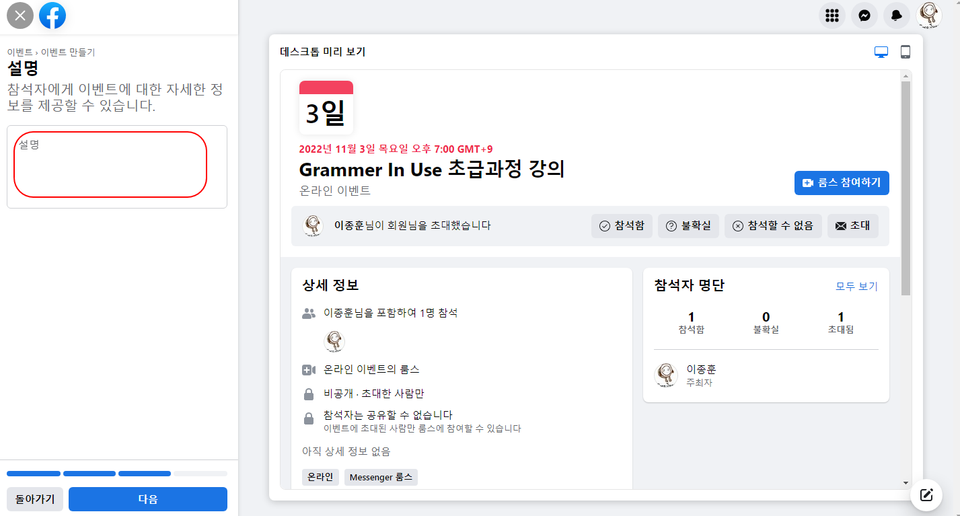Click the event date and time text

[396, 149]
